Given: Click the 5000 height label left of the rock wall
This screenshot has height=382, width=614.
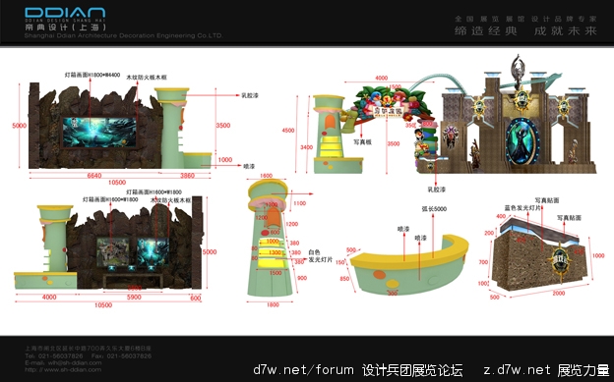Looking at the screenshot, I should (20, 126).
